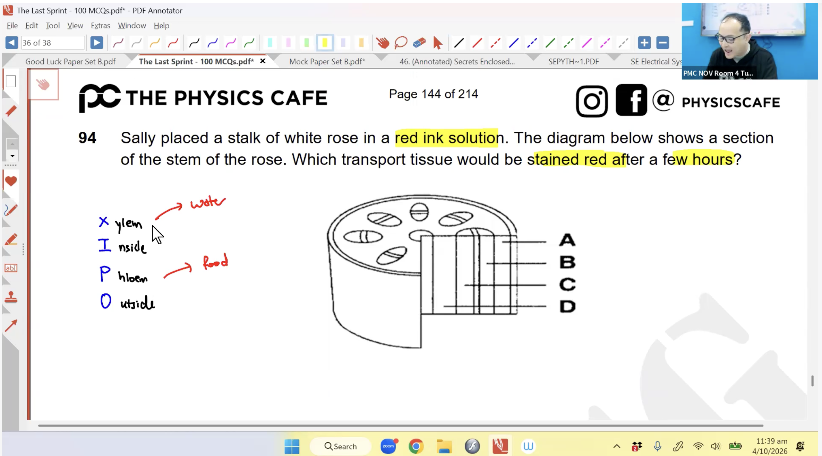Select the green curved pen preset
Screen dimensions: 822x456
coord(249,43)
